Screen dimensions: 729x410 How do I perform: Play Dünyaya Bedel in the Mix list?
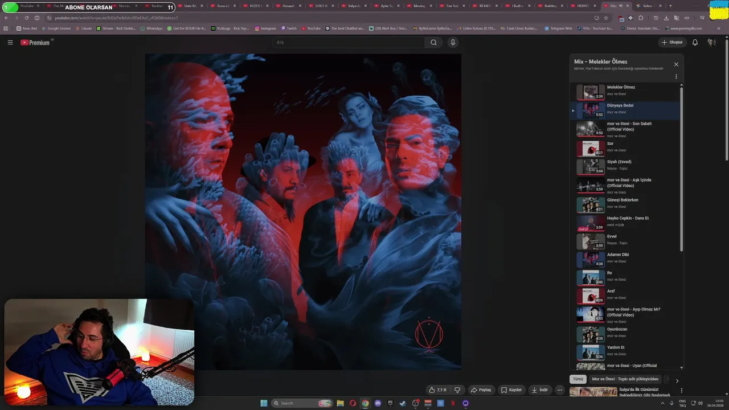625,110
